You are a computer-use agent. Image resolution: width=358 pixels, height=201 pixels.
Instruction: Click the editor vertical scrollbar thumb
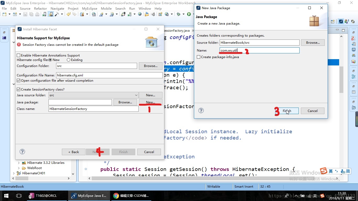pyautogui.click(x=341, y=79)
